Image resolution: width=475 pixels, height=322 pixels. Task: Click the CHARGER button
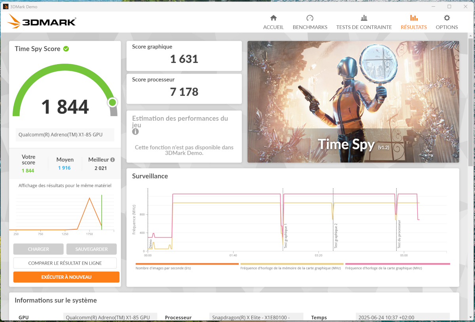coord(38,249)
